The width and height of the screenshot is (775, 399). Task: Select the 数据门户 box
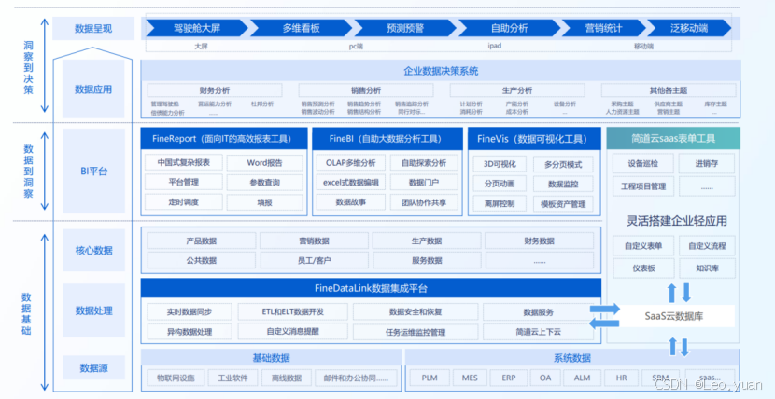click(x=424, y=183)
